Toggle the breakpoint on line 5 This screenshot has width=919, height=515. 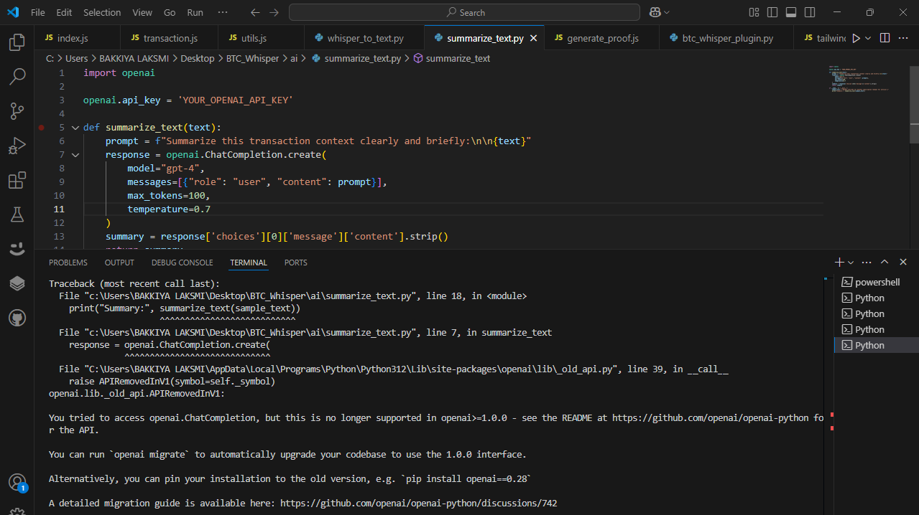[x=42, y=128]
